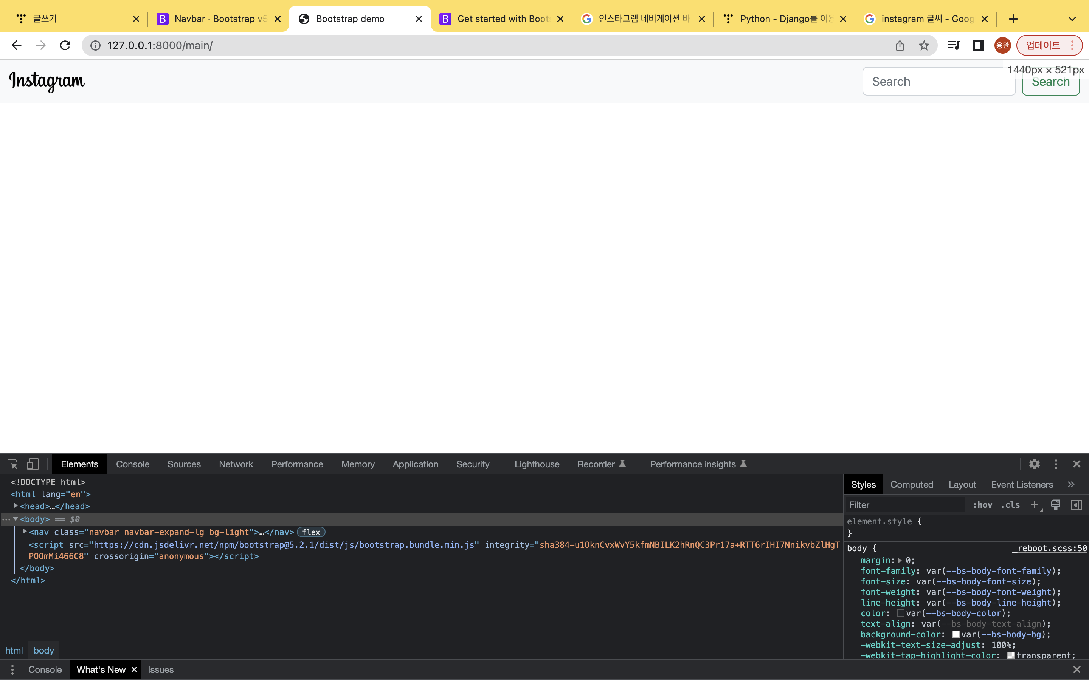This screenshot has height=680, width=1089.
Task: Switch to the Layout tab in the styles pane
Action: click(962, 485)
